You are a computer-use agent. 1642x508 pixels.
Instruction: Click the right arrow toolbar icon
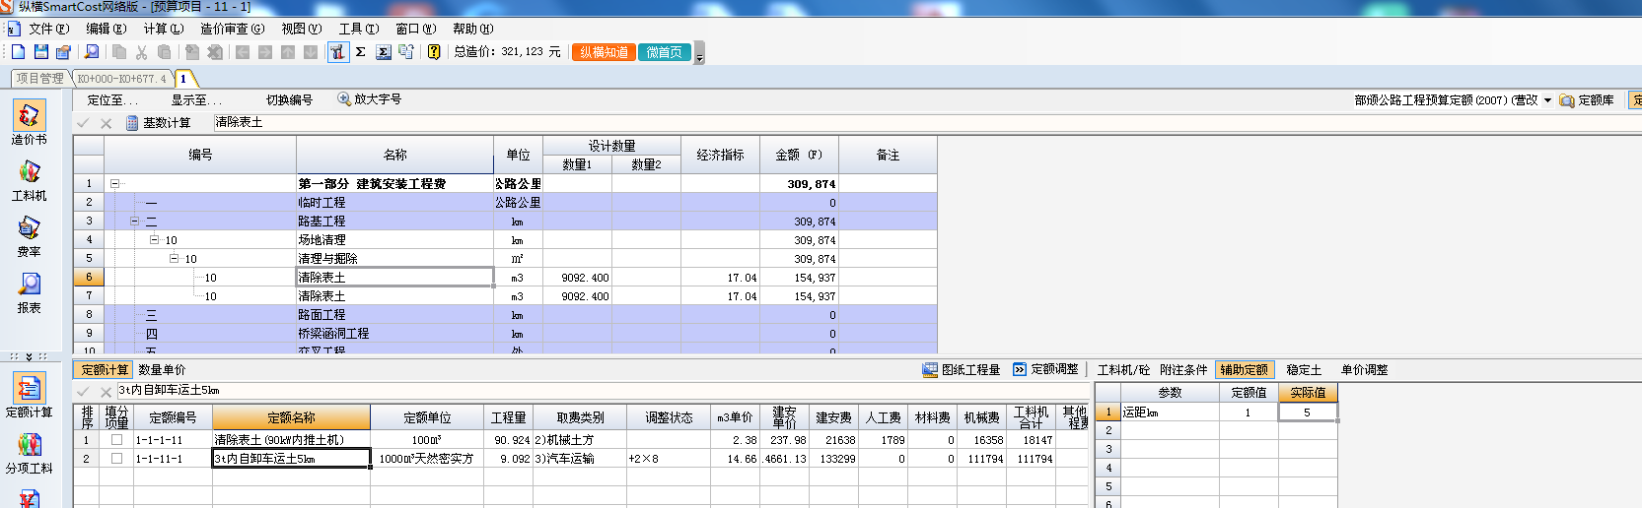pos(265,52)
